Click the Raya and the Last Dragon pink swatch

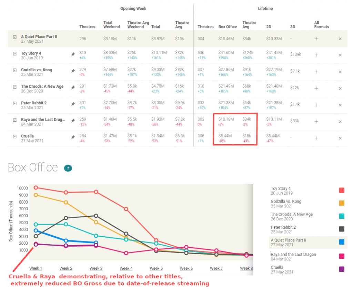(342, 256)
